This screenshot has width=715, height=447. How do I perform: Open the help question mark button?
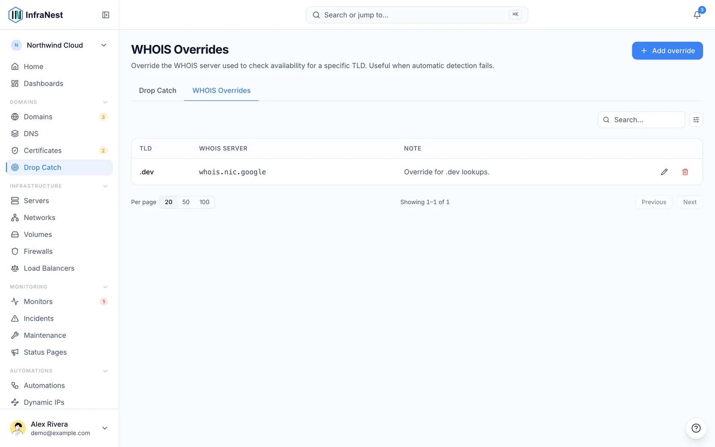696,428
